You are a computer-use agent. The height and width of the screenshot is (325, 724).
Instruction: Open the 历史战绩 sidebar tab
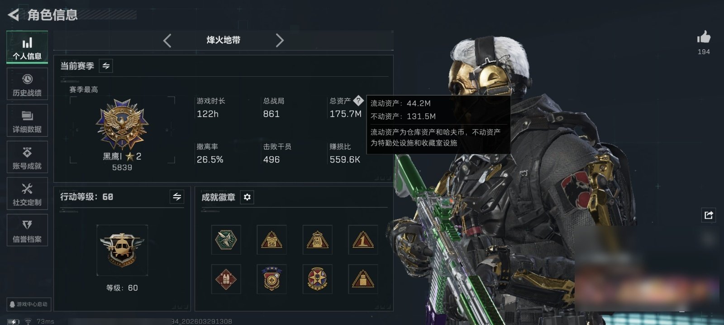[x=27, y=84]
